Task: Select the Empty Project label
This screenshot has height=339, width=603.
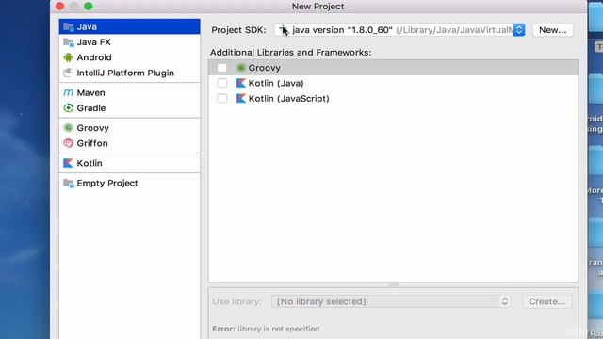Action: tap(107, 183)
